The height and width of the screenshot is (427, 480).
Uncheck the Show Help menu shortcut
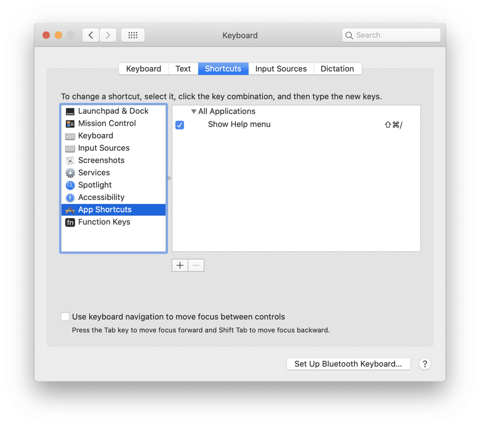pos(180,125)
